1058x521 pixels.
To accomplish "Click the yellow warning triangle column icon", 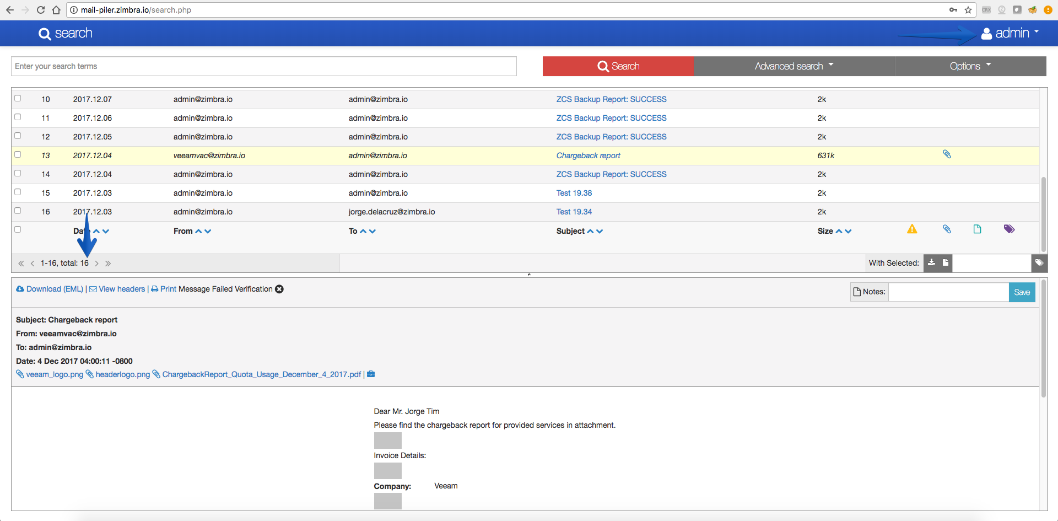I will (912, 229).
